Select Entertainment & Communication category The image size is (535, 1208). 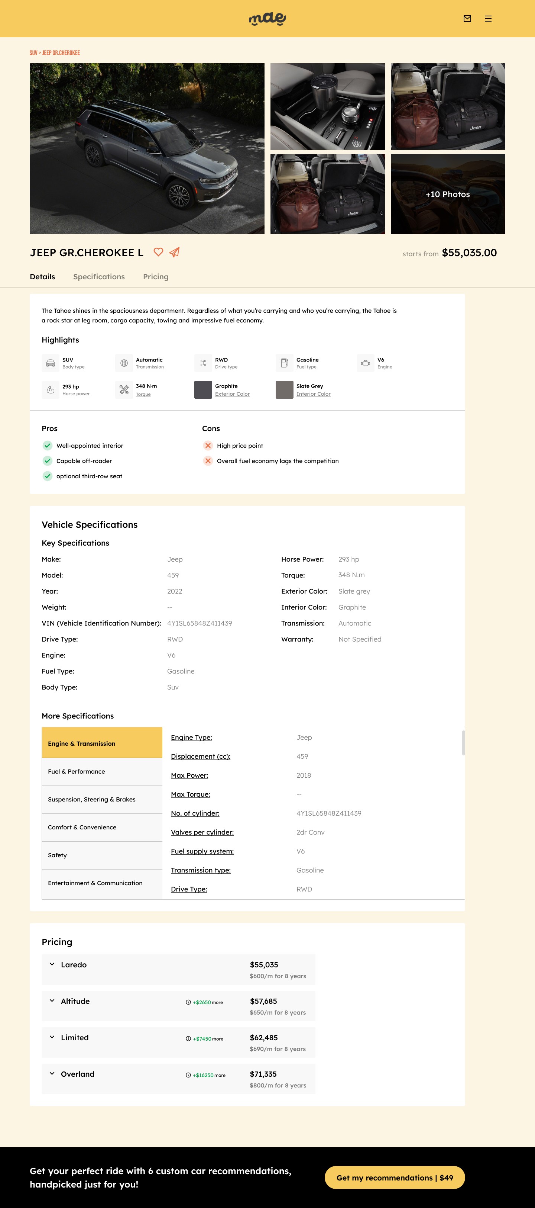point(102,883)
